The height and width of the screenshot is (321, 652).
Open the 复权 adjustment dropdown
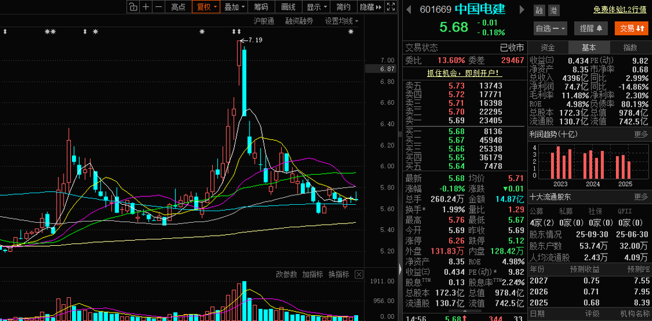206,6
